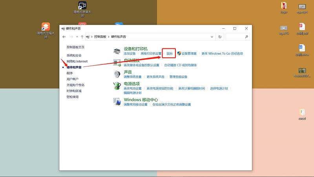Viewport: 314px width, 177px height.
Task: Open the 设备管理器 link
Action: point(189,53)
